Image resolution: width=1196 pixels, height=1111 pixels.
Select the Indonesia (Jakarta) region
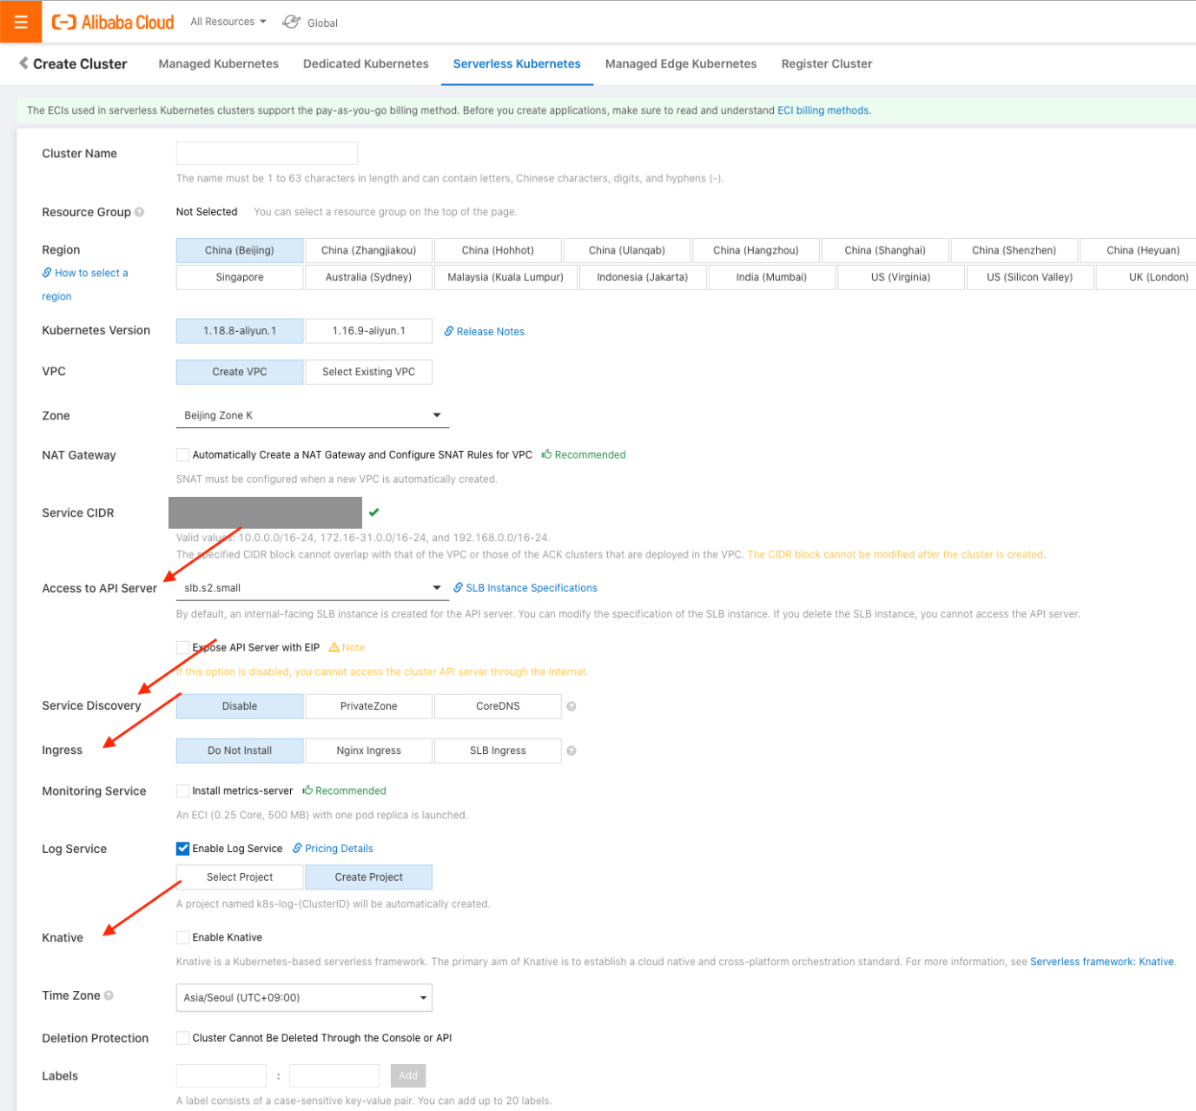tap(643, 277)
